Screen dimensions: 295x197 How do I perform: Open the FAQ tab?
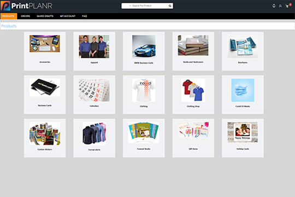click(85, 16)
